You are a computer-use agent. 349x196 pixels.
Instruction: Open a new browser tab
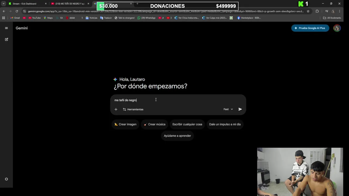coord(137,4)
